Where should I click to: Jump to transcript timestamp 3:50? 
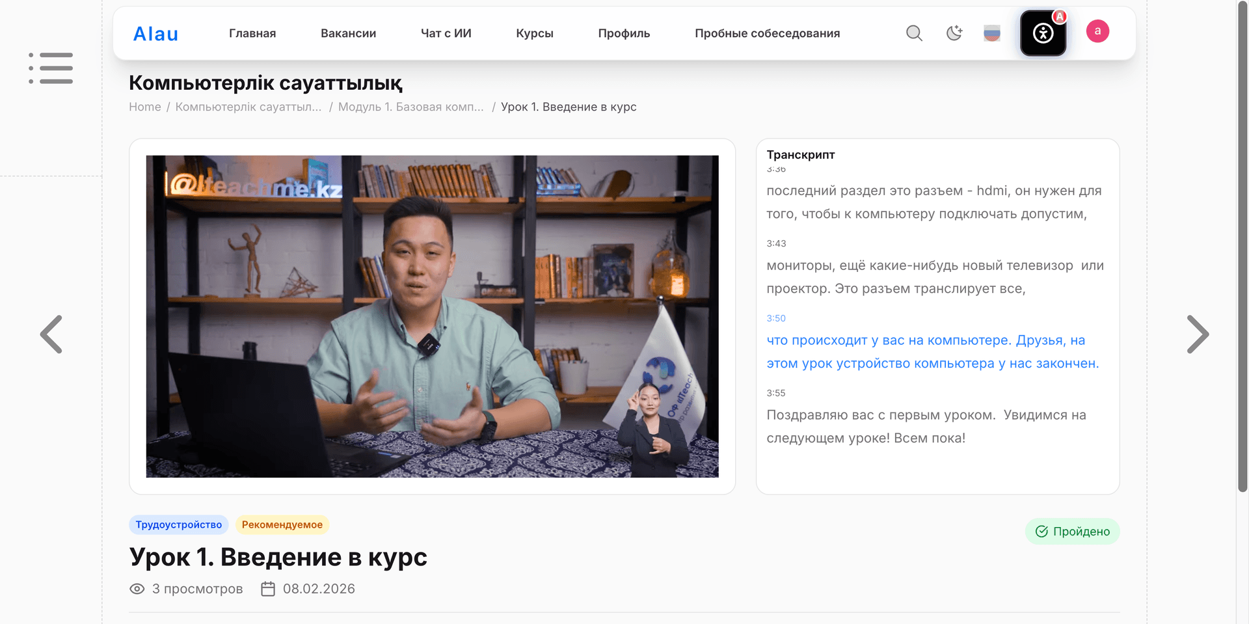pos(775,318)
